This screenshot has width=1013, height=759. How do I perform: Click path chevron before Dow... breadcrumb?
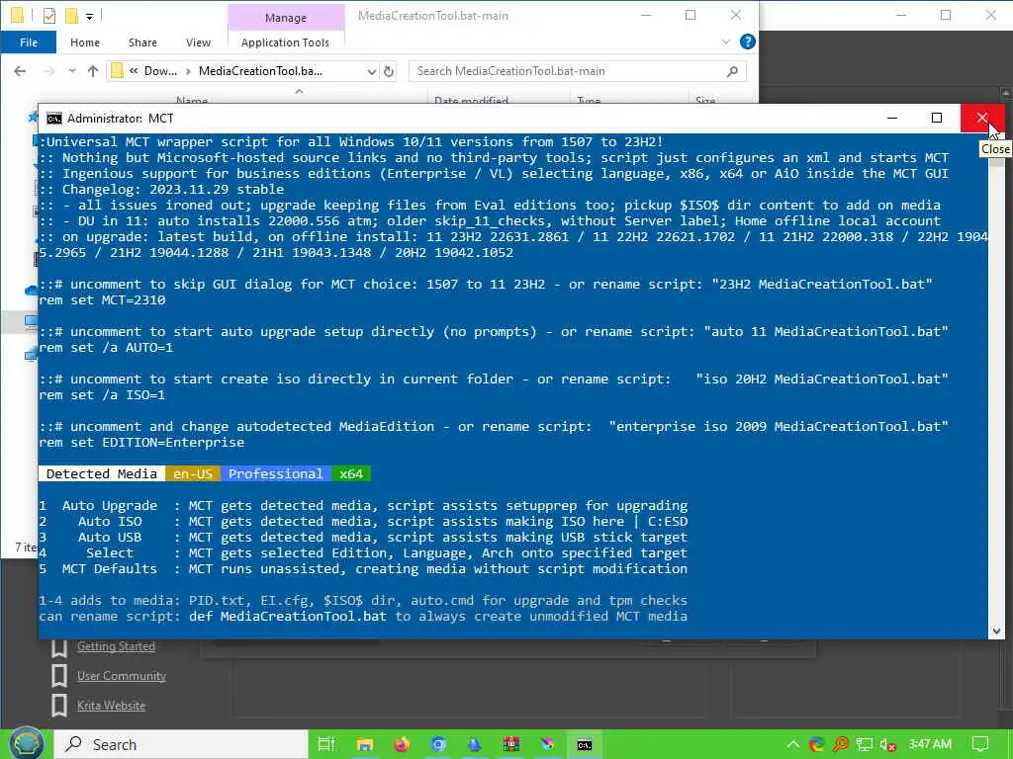[134, 71]
